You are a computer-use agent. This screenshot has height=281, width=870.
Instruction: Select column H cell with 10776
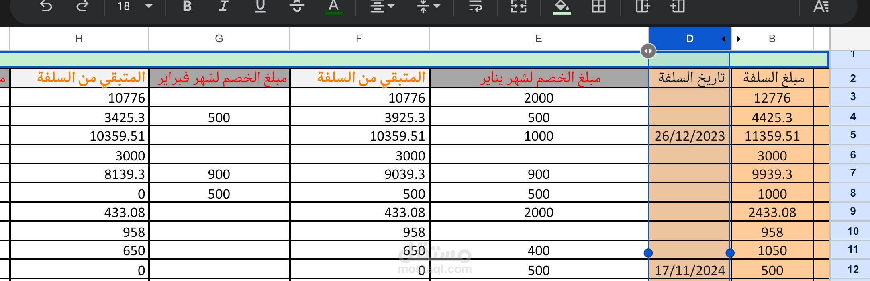click(x=79, y=98)
